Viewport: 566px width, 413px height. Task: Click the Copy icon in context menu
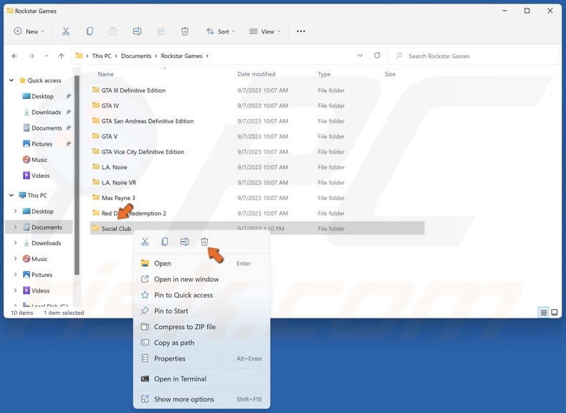(x=165, y=242)
